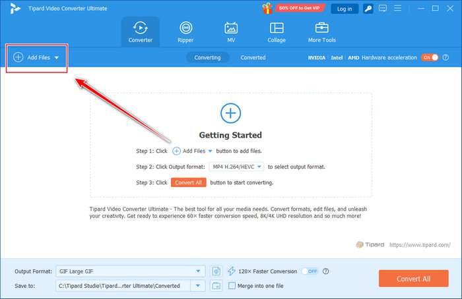The width and height of the screenshot is (462, 299).
Task: Click the Log in button
Action: [345, 9]
